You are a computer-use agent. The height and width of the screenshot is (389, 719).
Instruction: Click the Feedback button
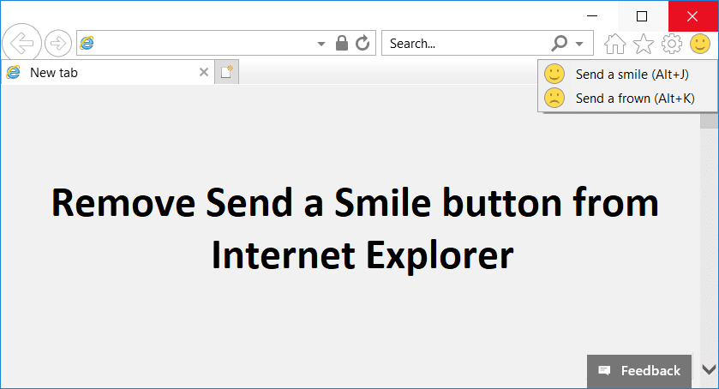(x=639, y=371)
